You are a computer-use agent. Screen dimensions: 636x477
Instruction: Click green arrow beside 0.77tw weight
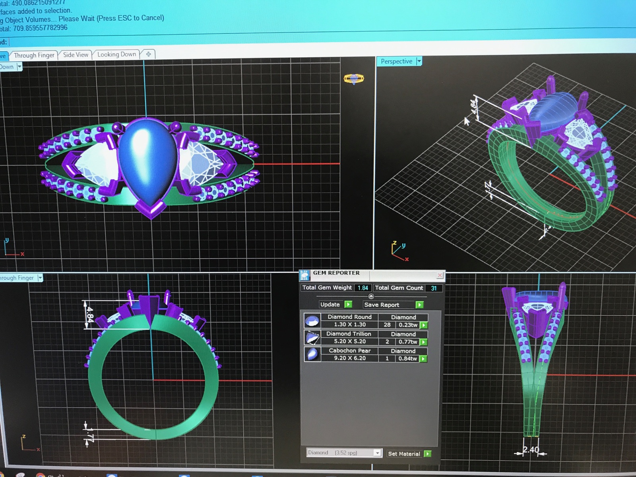coord(424,342)
